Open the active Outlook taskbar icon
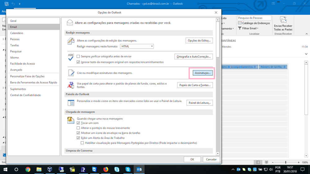The height and width of the screenshot is (174, 310). (x=139, y=169)
